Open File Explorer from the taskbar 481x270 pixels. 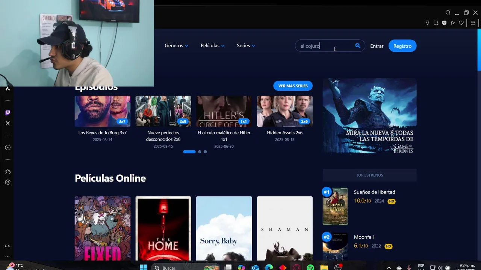[324, 267]
